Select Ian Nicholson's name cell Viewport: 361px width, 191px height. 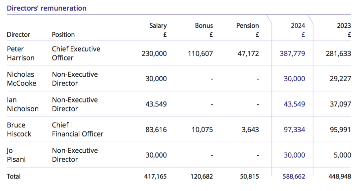[22, 104]
